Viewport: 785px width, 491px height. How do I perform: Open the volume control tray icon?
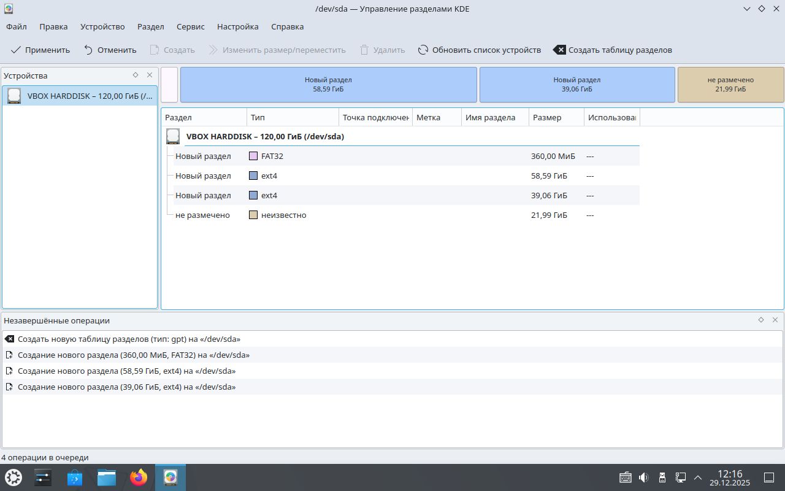[643, 477]
